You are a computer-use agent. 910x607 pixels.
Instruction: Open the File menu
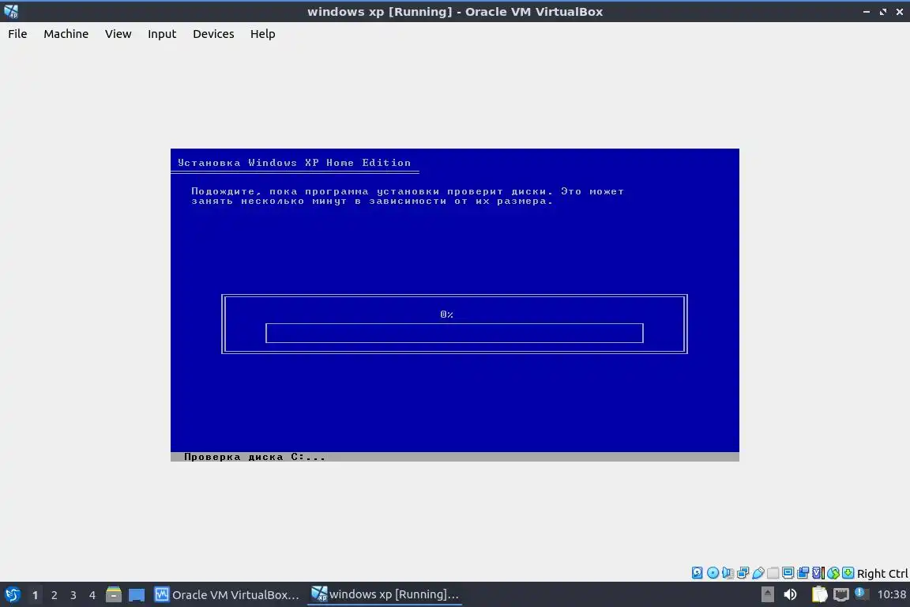click(x=17, y=34)
